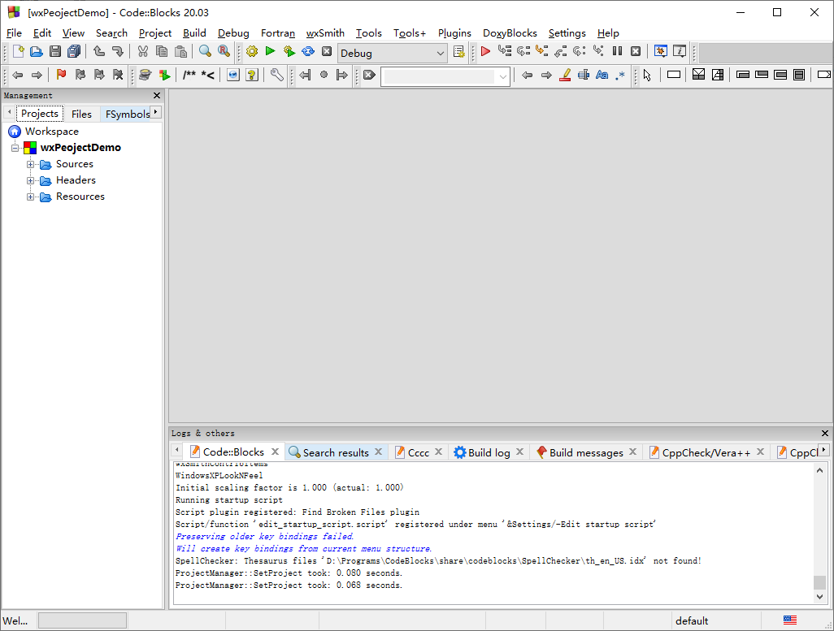Open DoxyBlocks preferences with the wrench icon
The image size is (834, 631).
(x=276, y=75)
